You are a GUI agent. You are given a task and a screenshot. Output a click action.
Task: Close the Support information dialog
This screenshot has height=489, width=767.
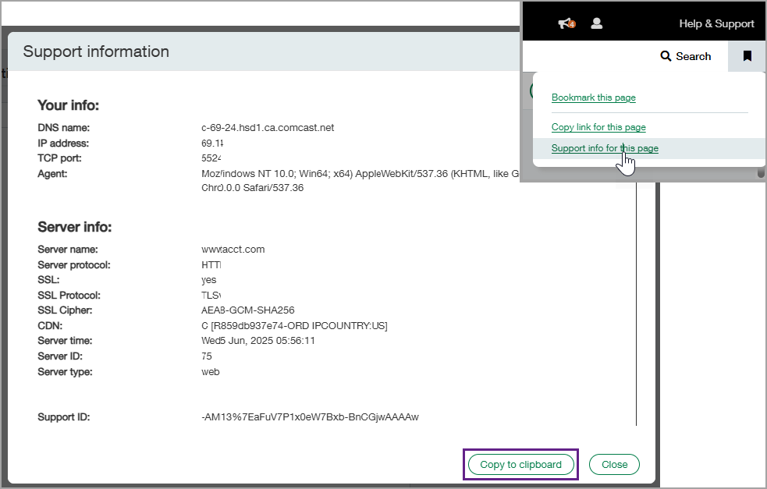(x=614, y=464)
